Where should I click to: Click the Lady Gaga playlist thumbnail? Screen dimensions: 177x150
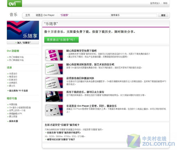[x=54, y=83]
